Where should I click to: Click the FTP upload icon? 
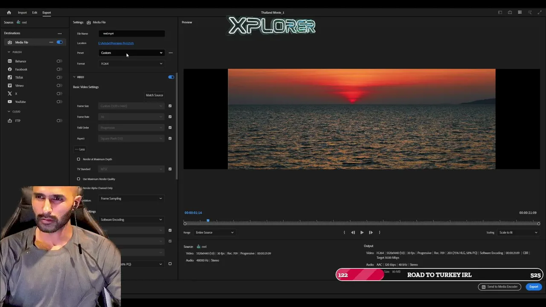coord(10,121)
